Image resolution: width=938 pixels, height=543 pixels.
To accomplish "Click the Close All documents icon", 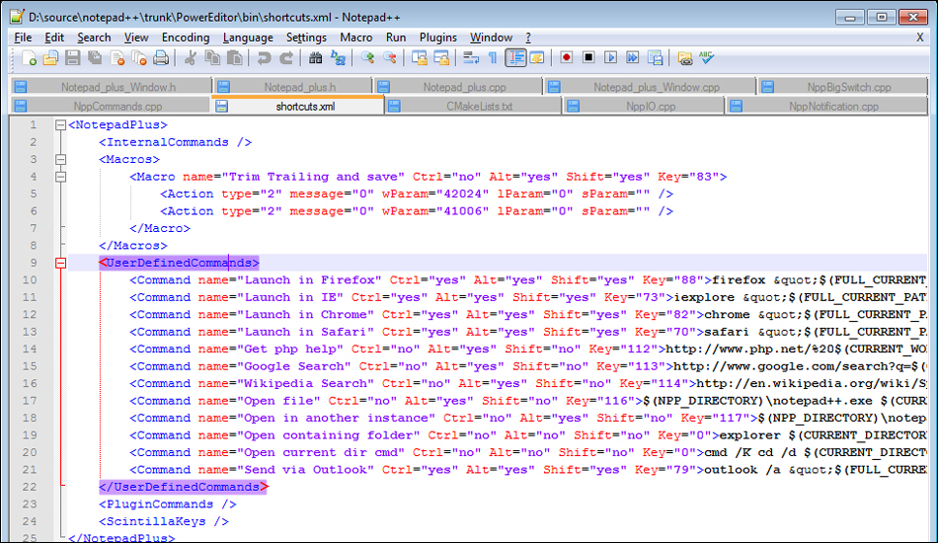I will click(x=139, y=58).
